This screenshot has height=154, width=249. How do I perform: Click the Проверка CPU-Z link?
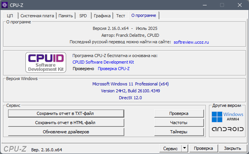click(x=114, y=69)
